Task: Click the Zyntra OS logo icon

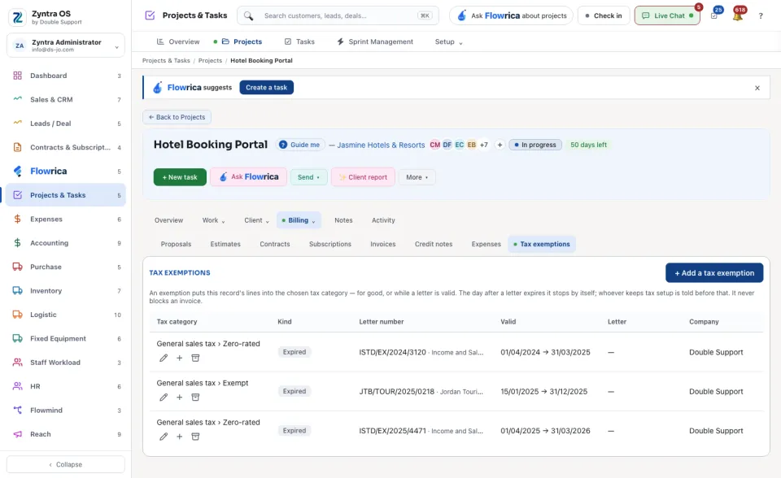Action: [x=17, y=17]
